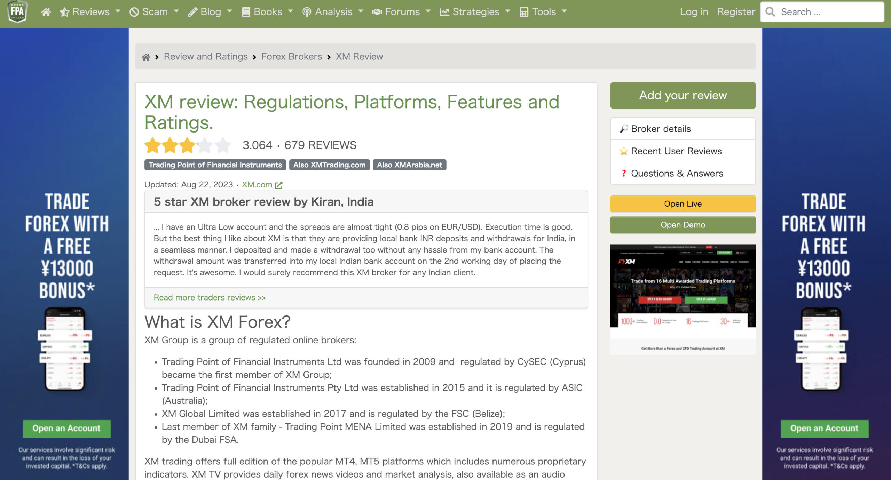Screen dimensions: 891x480
Task: Expand the Books dropdown arrow
Action: (291, 11)
